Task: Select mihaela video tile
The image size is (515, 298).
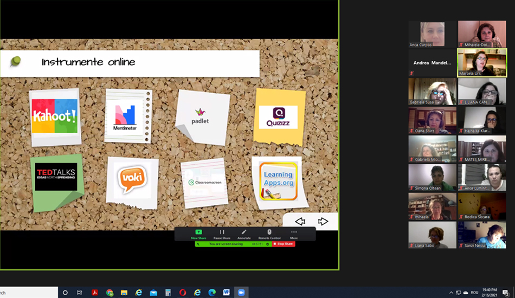Action: coord(432,206)
